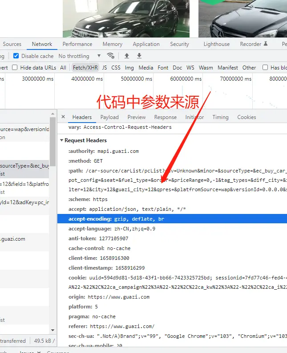Viewport: 287px width, 353px height.
Task: Click the export HAR download arrow
Action: tap(139, 56)
